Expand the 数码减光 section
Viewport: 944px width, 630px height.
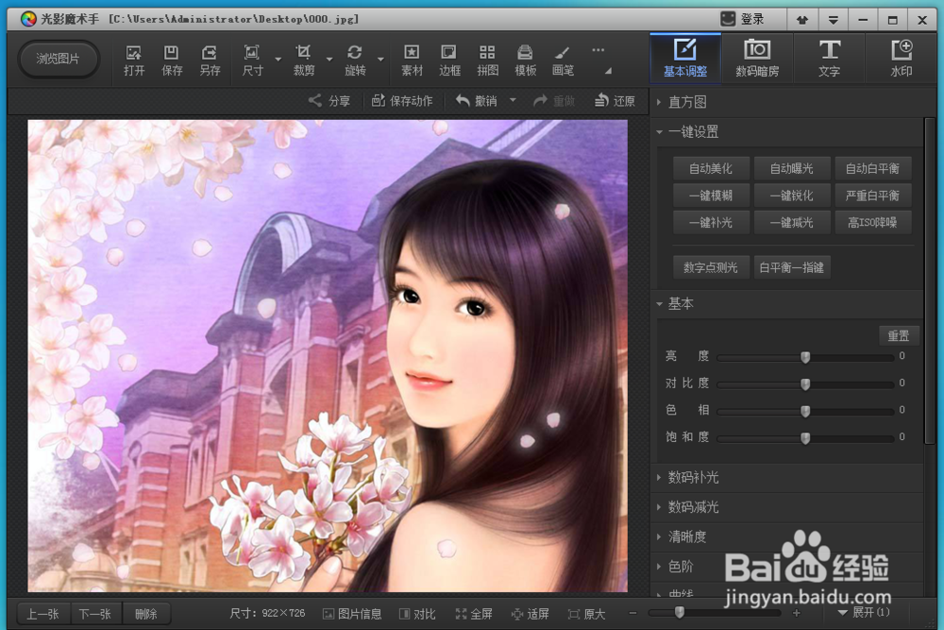pyautogui.click(x=659, y=507)
